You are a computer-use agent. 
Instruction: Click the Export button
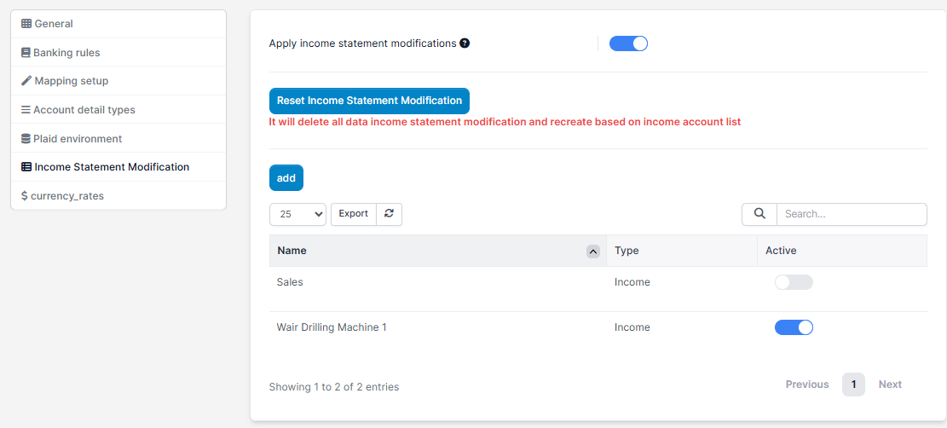click(353, 214)
